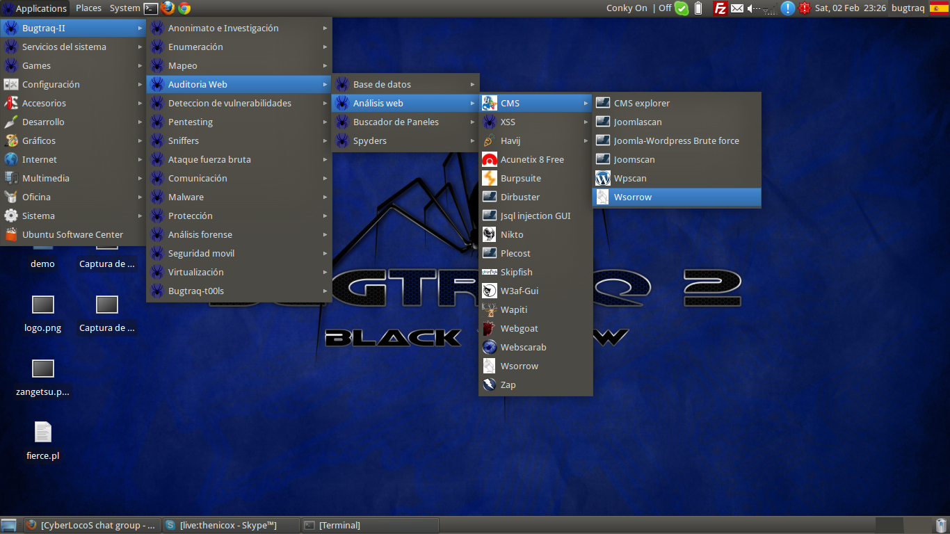Expand Spyders submenu
Viewport: 950px width, 534px height.
point(405,140)
